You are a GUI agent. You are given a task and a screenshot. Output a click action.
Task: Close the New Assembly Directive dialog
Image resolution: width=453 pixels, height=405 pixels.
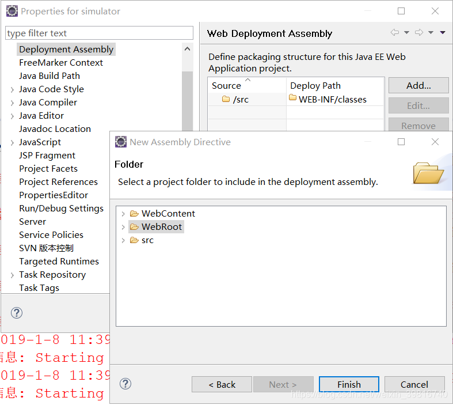pos(435,142)
